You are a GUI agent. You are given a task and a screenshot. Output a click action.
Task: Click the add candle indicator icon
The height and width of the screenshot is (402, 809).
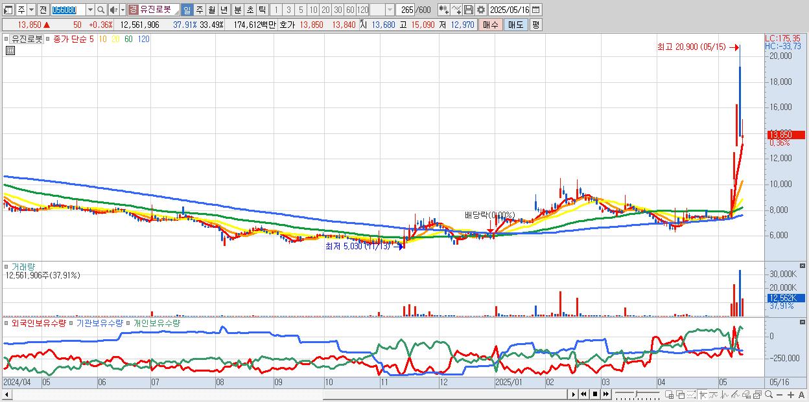443,10
